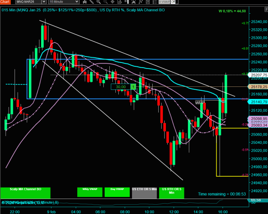Open the data box icon
This screenshot has height=214, width=268.
tap(120, 2)
